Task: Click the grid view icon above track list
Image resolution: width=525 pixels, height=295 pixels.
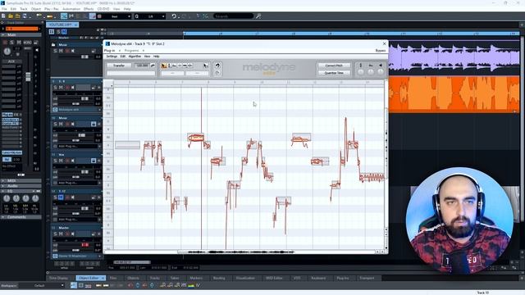Action: coord(52,32)
